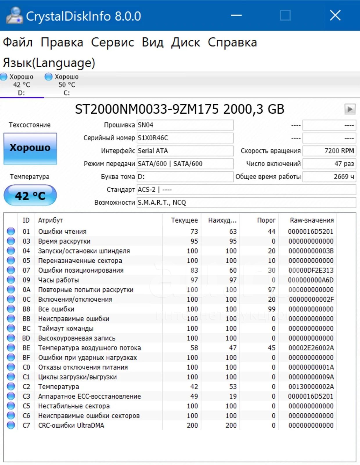Click status orb for Все ошибки row

click(x=11, y=309)
